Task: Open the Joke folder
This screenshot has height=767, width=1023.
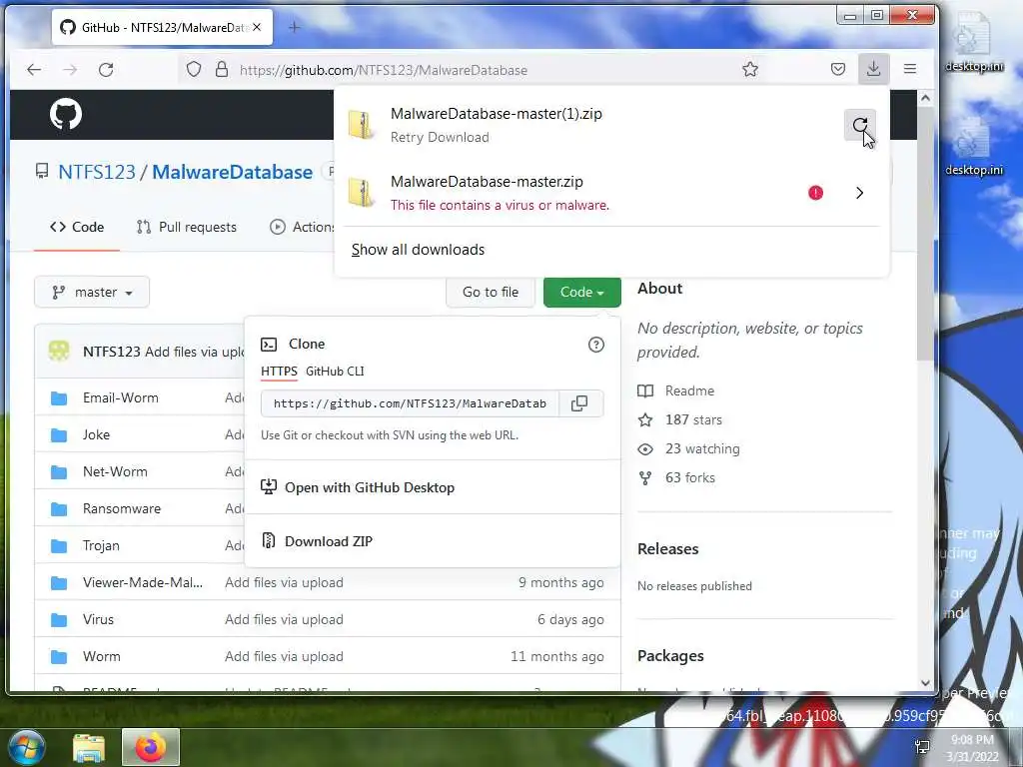Action: 97,435
